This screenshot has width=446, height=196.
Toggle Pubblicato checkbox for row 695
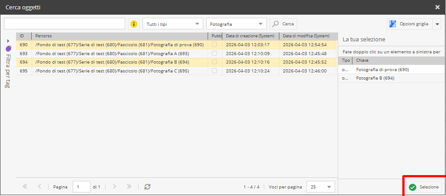214,71
